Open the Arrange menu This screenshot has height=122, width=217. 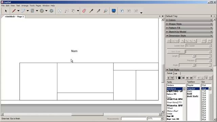click(x=25, y=6)
